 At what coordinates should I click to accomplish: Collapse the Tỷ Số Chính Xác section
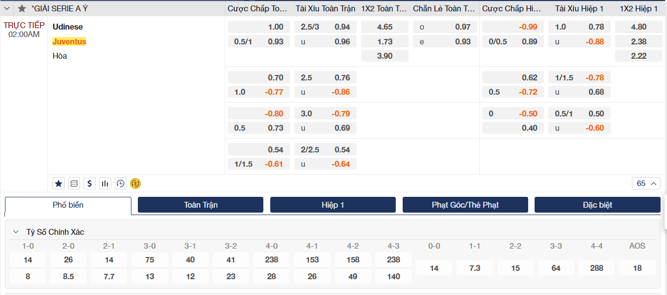click(x=16, y=232)
